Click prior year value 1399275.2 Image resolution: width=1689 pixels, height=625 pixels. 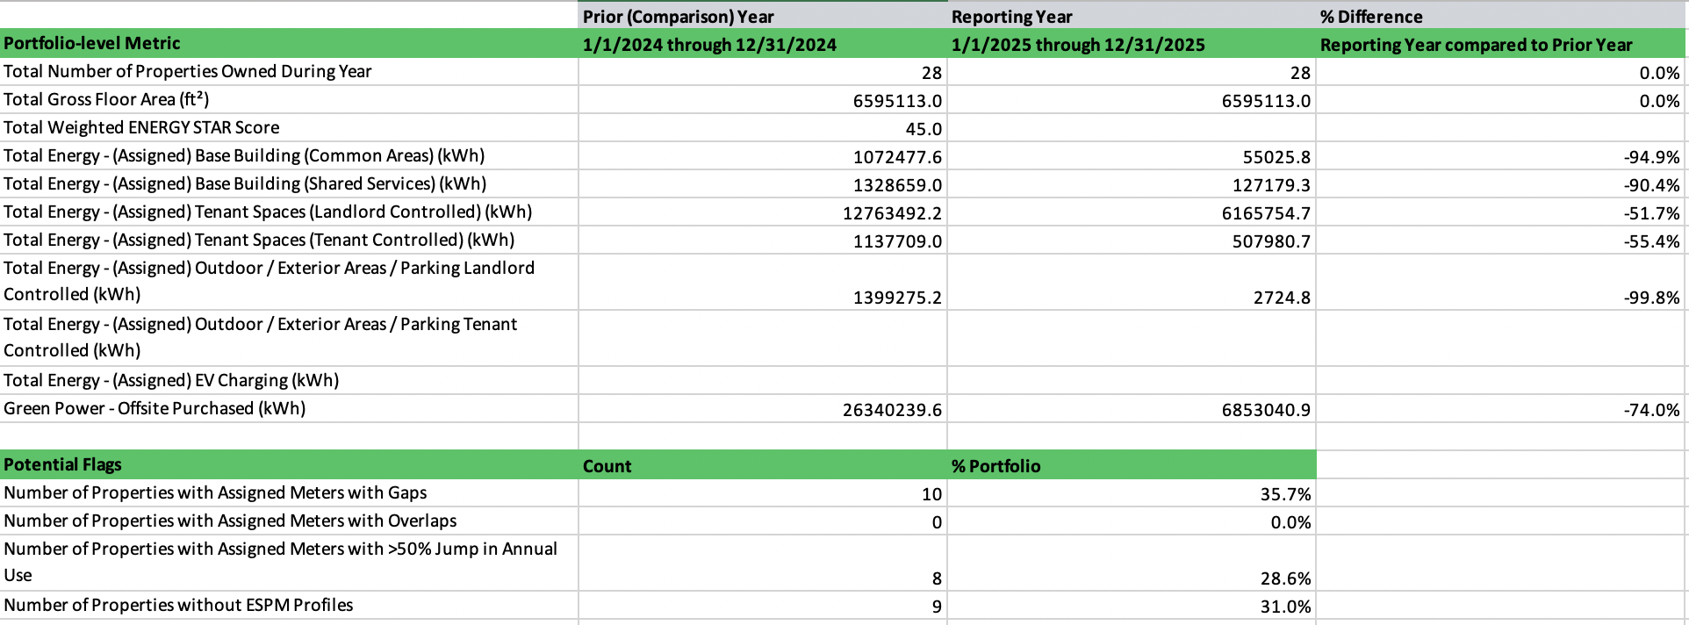763,282
